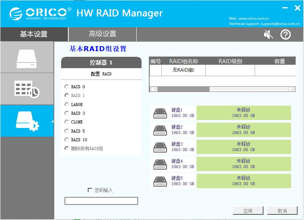Click the 基本RAID组设置 heading
The height and width of the screenshot is (220, 304).
coord(98,49)
